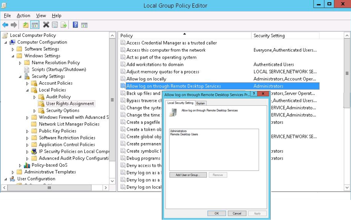Click the Audit Policy folder icon

tap(41, 97)
